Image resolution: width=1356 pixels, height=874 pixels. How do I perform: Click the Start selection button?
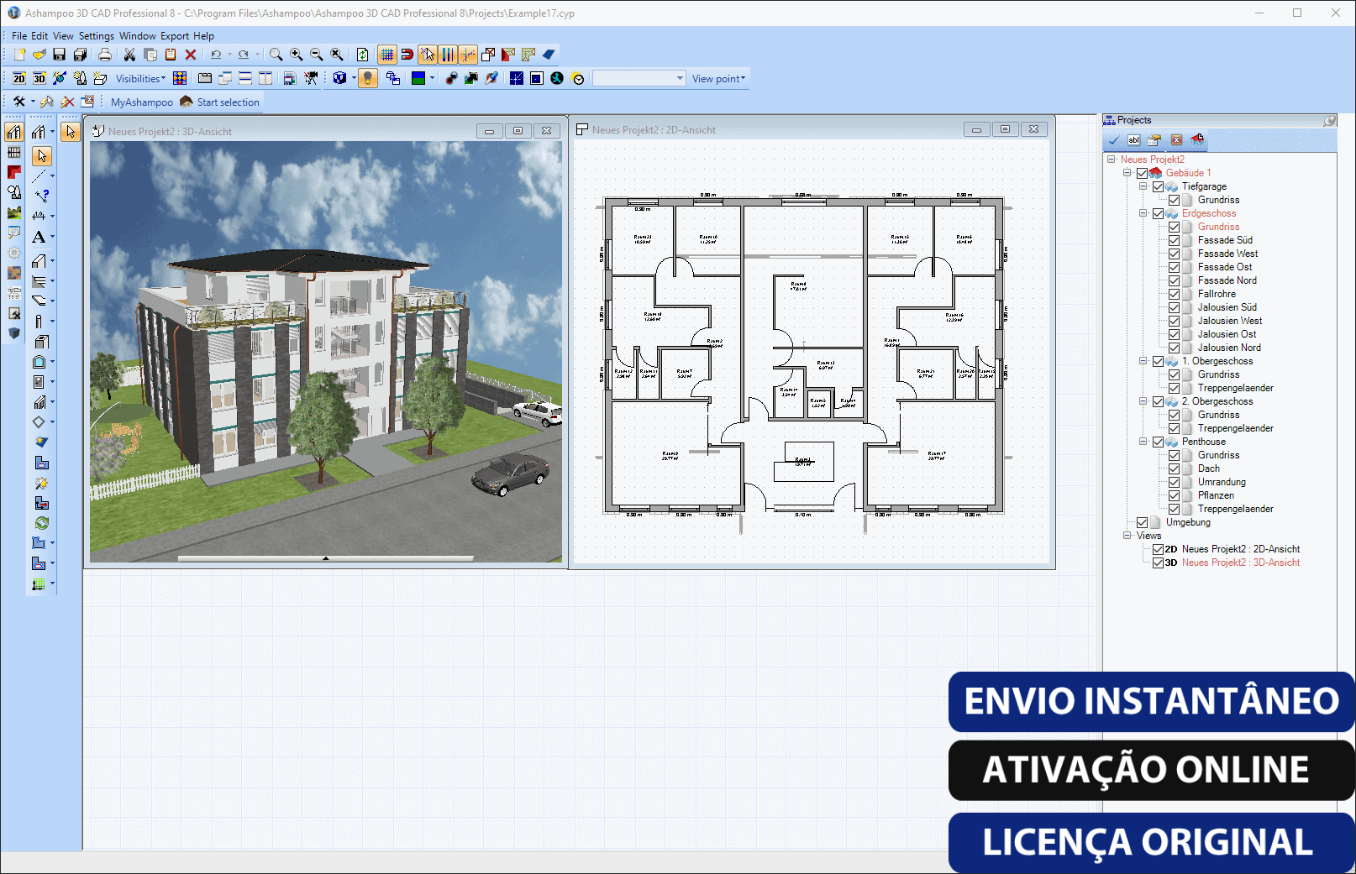point(220,102)
